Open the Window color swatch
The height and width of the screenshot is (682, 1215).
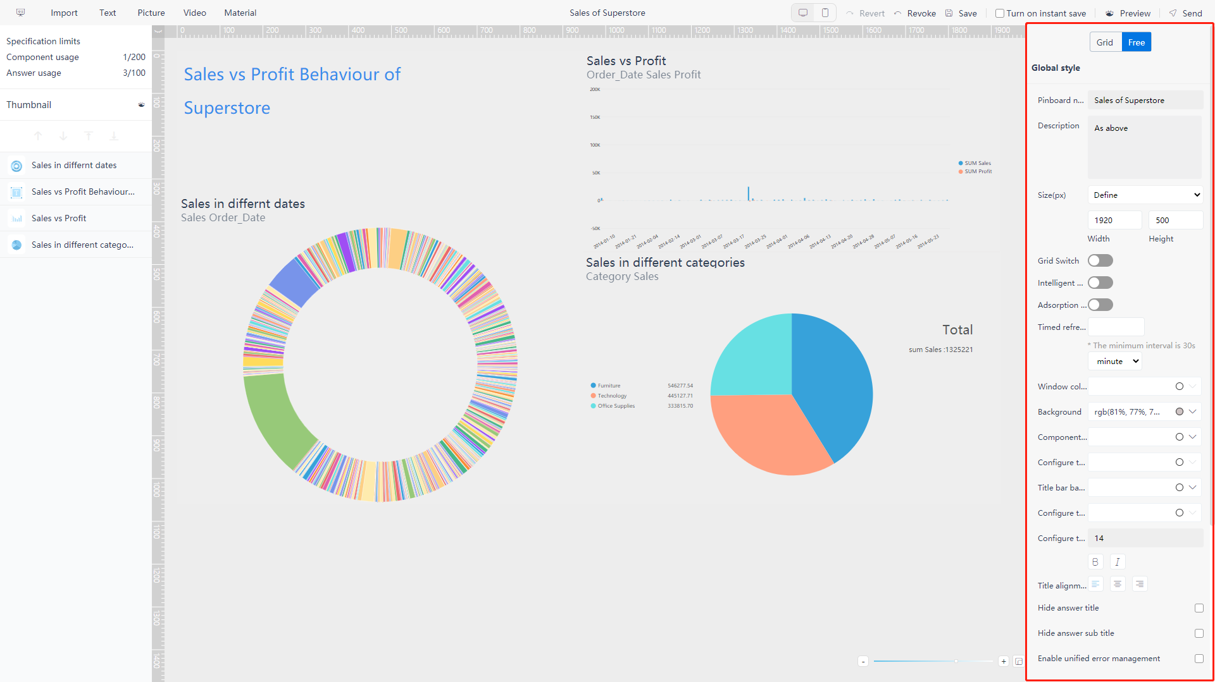pyautogui.click(x=1180, y=387)
